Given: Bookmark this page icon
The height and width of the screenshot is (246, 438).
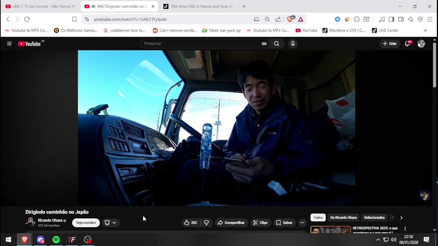Looking at the screenshot, I should (x=74, y=19).
